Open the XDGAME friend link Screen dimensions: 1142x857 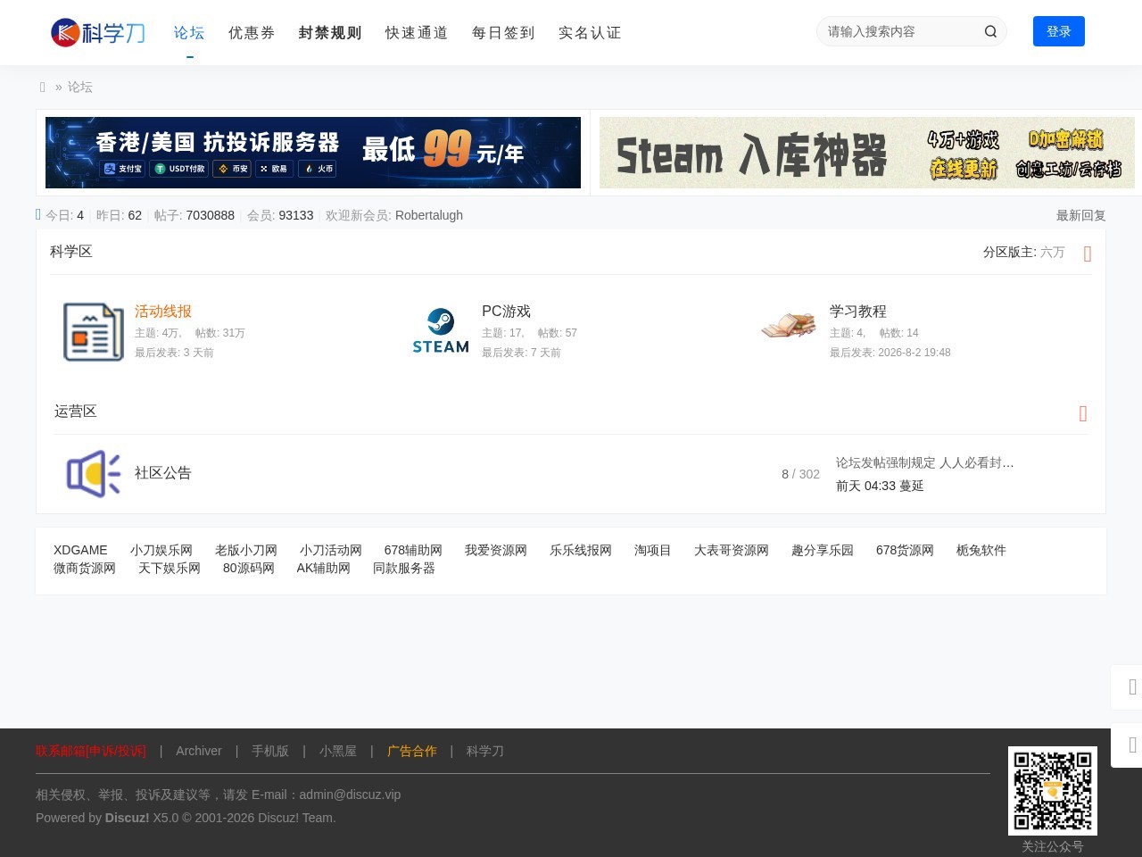(x=80, y=550)
